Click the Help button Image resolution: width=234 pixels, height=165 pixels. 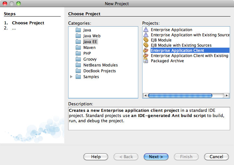(96, 157)
